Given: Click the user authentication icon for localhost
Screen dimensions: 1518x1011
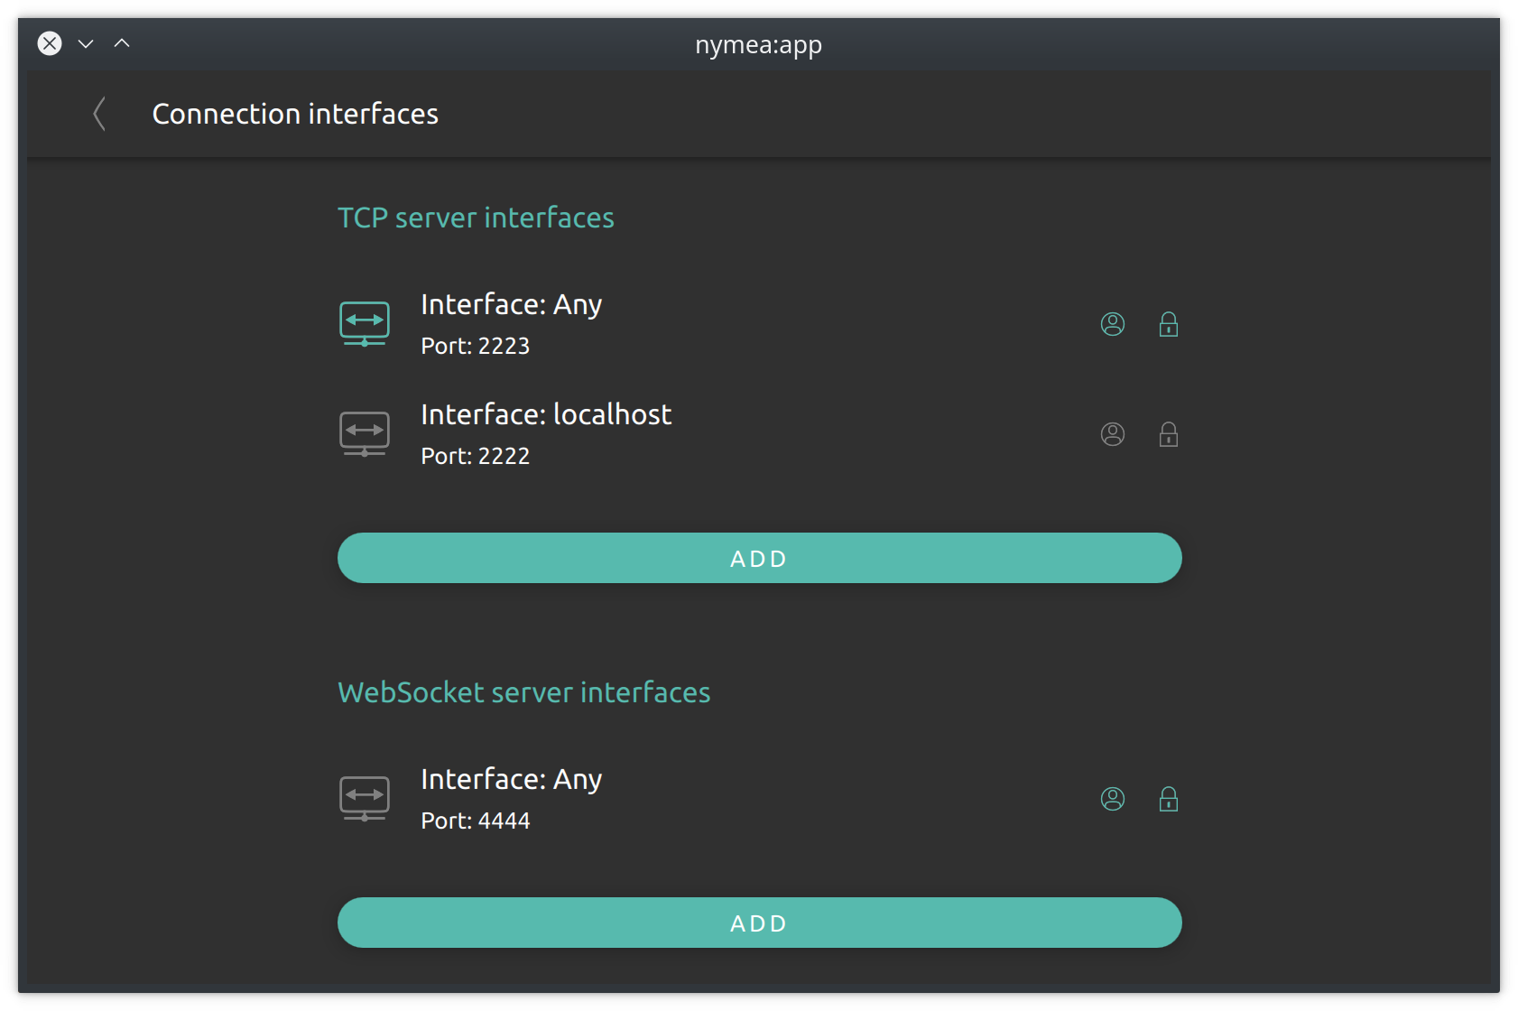Looking at the screenshot, I should [x=1112, y=434].
